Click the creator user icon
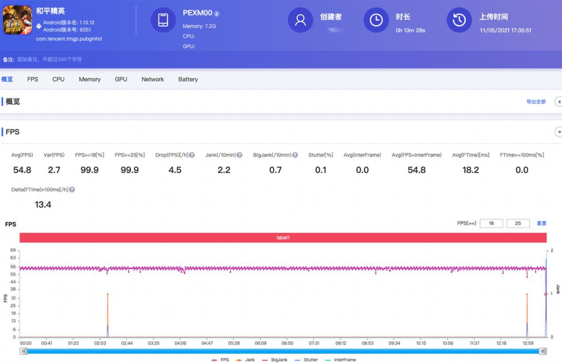Image resolution: width=562 pixels, height=364 pixels. coord(300,20)
